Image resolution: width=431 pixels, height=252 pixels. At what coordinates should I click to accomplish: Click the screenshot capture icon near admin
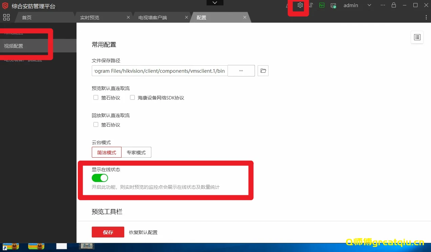[x=333, y=5]
